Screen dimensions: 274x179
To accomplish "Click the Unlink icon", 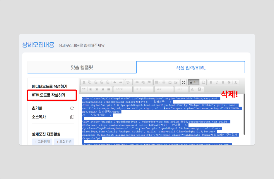I will (x=143, y=82).
